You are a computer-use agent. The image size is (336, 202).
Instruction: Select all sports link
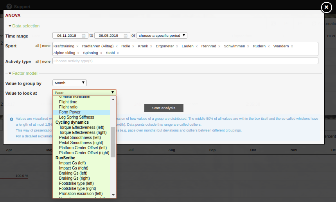(37, 46)
